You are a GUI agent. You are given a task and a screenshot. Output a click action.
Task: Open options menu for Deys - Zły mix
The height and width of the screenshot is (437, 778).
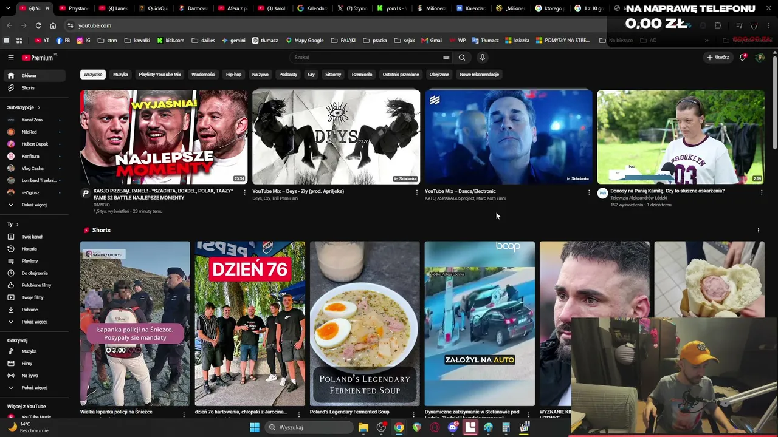[417, 192]
